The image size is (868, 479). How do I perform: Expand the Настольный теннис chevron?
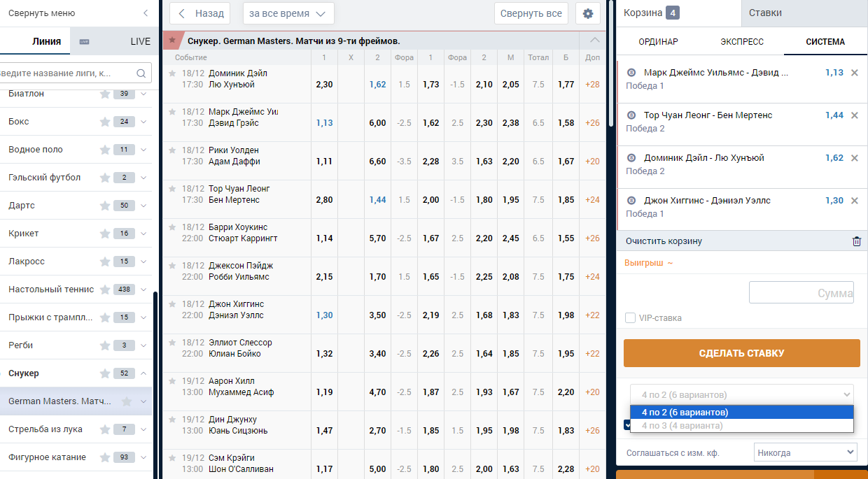click(x=143, y=289)
